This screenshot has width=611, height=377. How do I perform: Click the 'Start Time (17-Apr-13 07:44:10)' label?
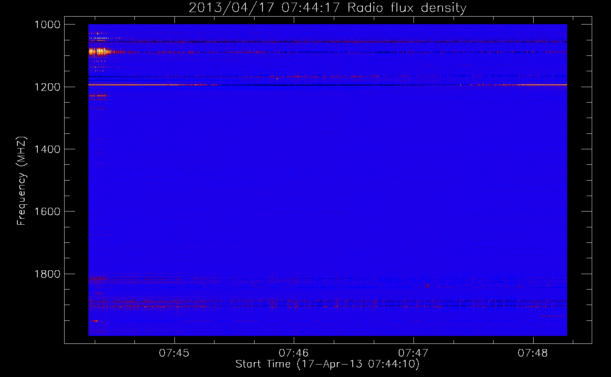pyautogui.click(x=327, y=364)
